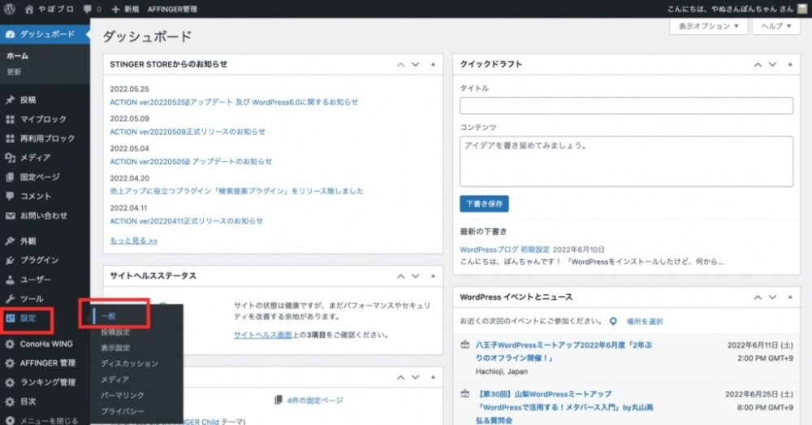Screen dimensions: 812x425
Task: Move STINGER STORE panel down
Action: click(415, 64)
